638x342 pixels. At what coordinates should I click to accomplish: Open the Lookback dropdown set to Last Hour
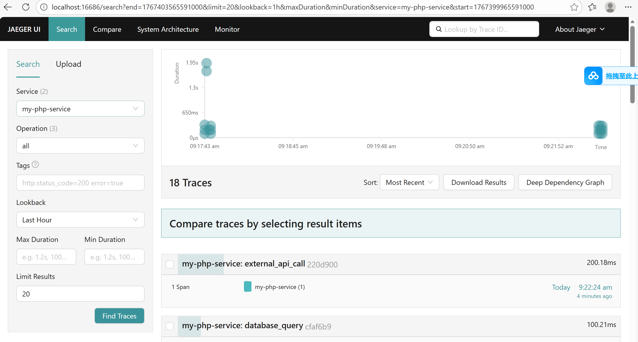click(x=80, y=220)
